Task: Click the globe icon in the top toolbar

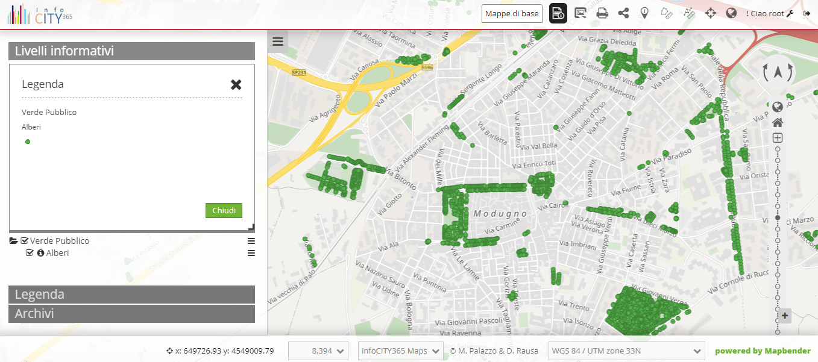Action: (x=732, y=13)
